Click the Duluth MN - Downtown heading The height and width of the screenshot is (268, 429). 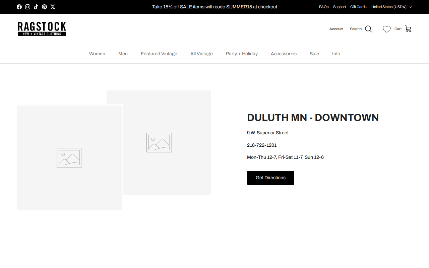[x=313, y=118]
